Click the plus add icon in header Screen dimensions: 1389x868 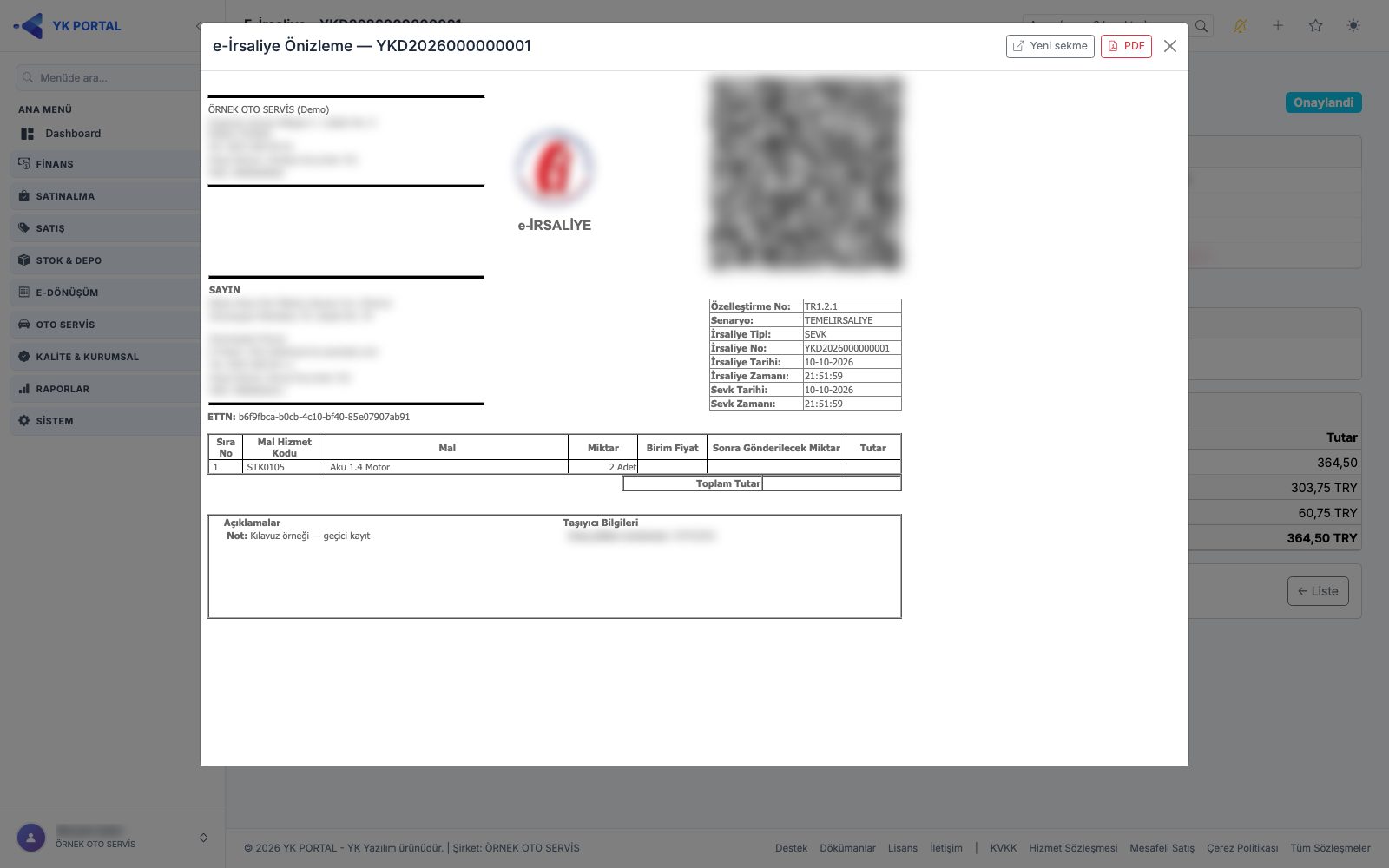pos(1278,26)
